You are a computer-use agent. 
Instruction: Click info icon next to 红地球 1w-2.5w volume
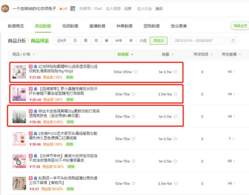click(175, 72)
